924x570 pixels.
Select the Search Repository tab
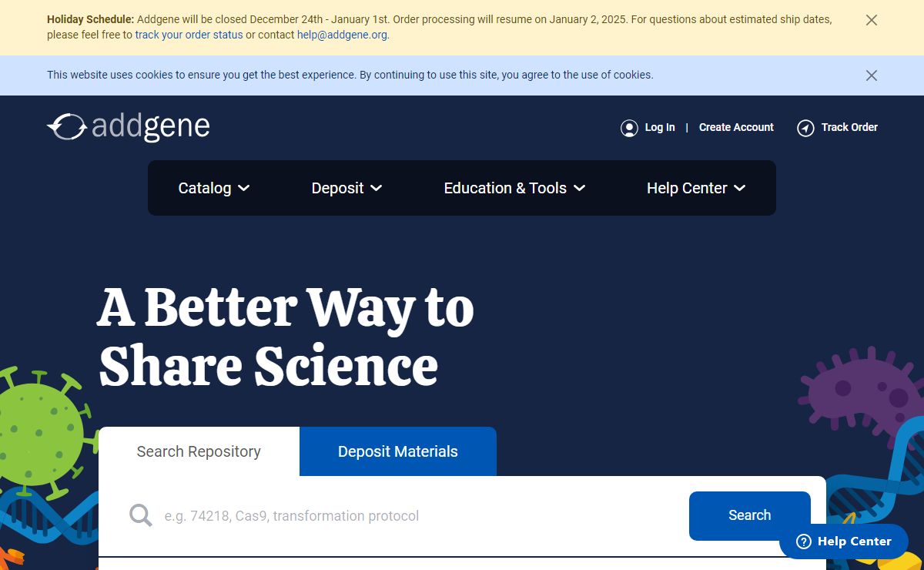[199, 451]
